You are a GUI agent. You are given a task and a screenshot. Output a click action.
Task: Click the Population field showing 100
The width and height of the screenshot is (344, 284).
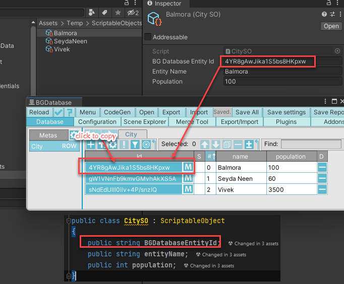282,82
